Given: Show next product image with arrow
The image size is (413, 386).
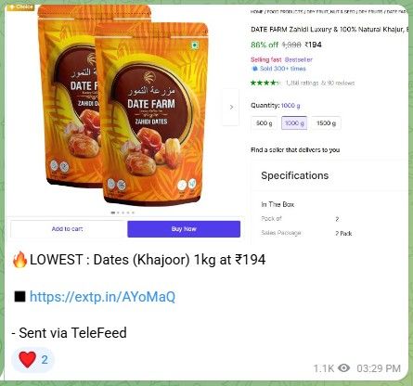Looking at the screenshot, I should 231,107.
